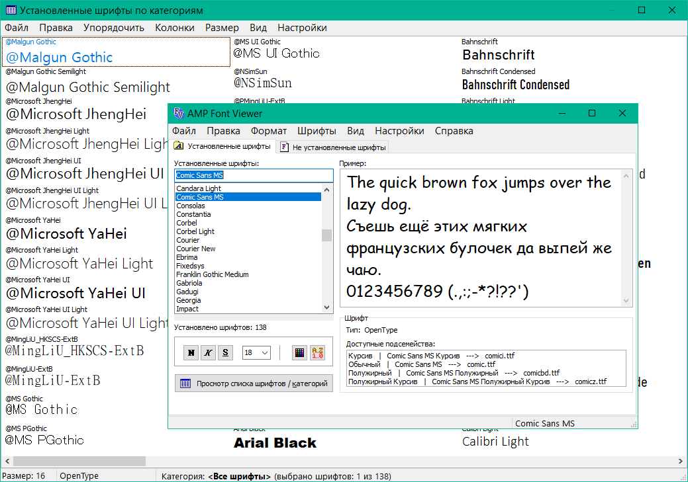Open 'Правка' menu in categories window
This screenshot has height=482, width=688.
pos(56,28)
